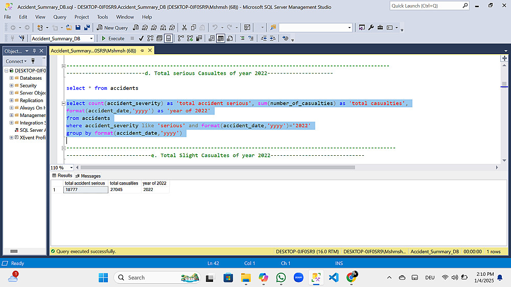Click the Cut scissors icon
The image size is (511, 287).
click(x=184, y=28)
